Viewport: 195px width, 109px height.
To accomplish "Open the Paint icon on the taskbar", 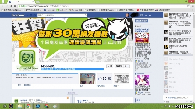I will [55, 106].
